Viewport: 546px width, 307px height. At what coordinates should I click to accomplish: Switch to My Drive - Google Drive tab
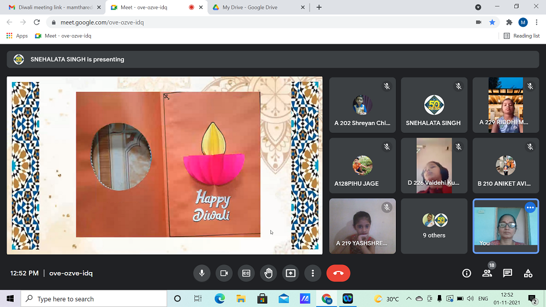pos(250,7)
